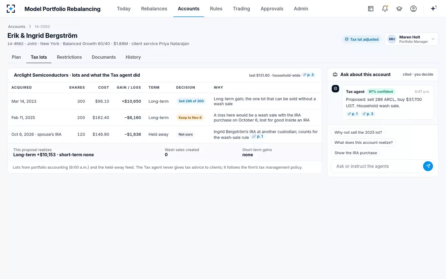Select the 'Mar 14, 2023' lot date

[24, 101]
